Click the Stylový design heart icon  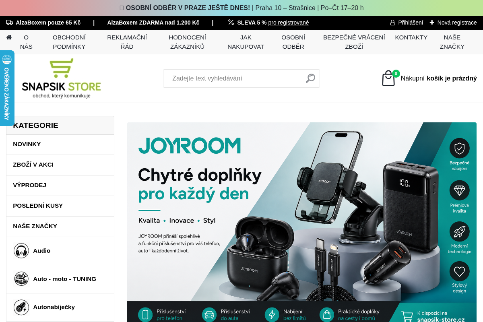pos(459,271)
